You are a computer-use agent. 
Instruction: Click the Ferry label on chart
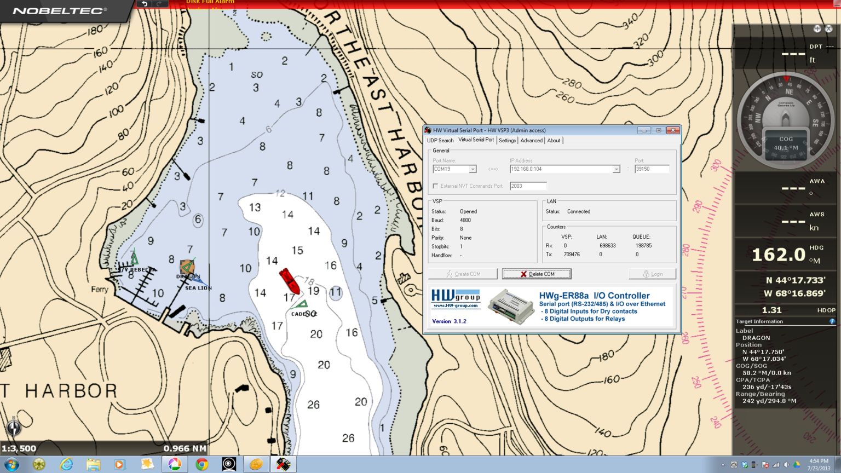click(x=100, y=289)
